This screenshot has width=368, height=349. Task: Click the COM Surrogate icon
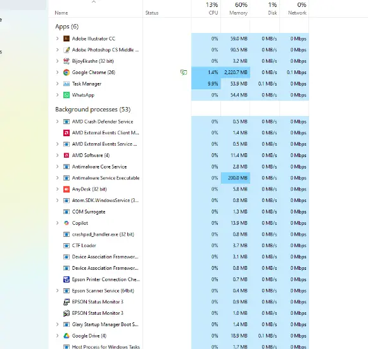(x=67, y=212)
